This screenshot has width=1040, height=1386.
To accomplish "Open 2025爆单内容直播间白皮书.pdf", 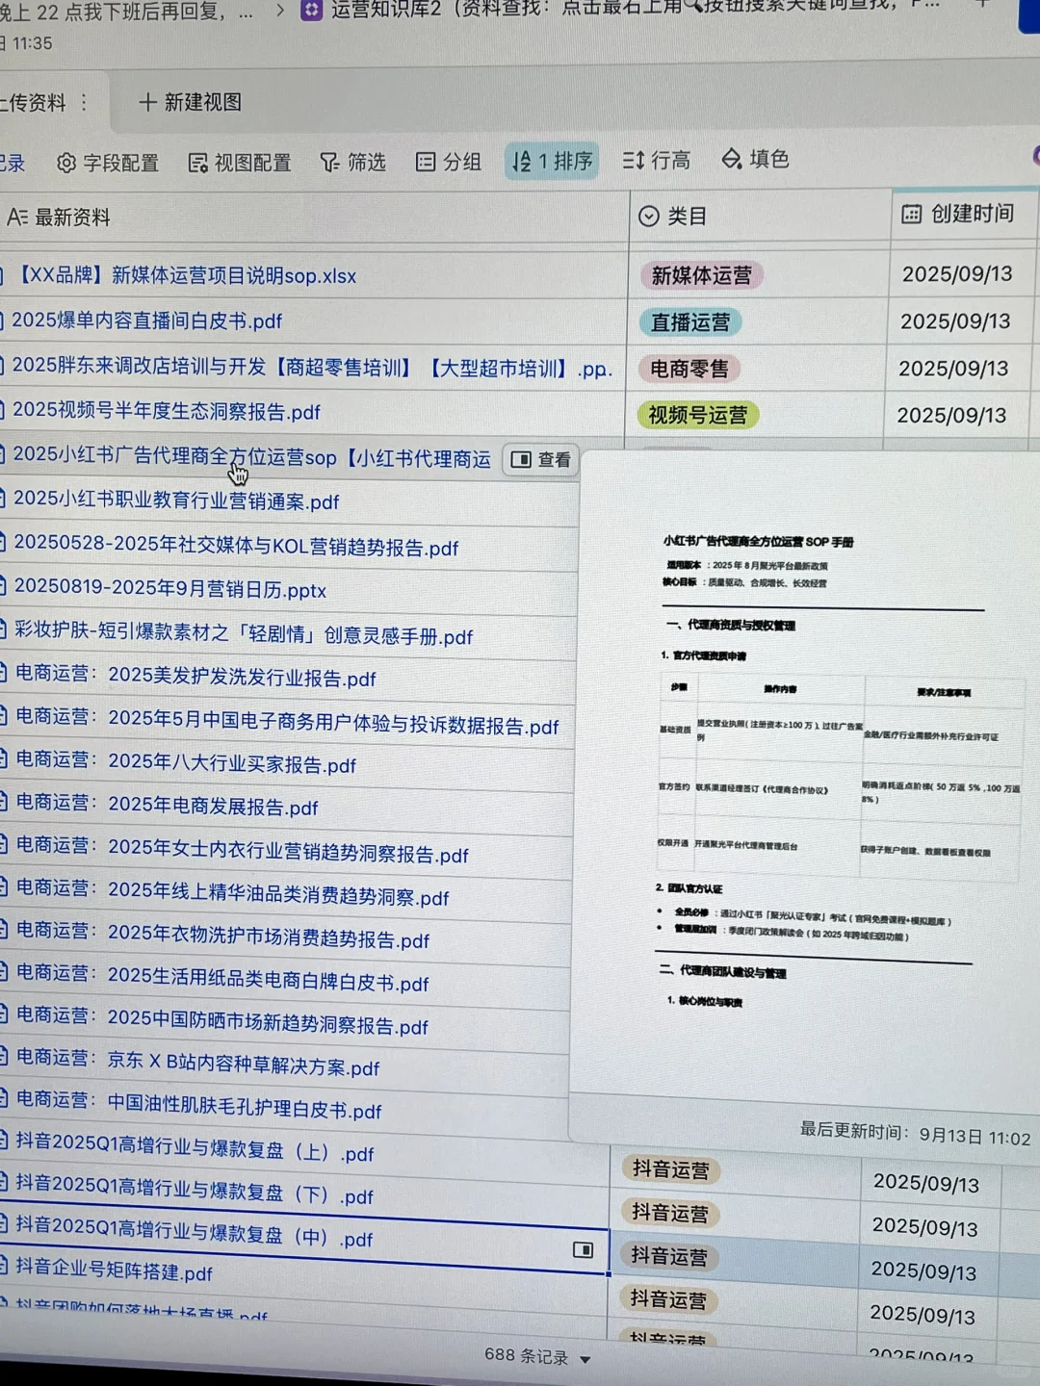I will 146,321.
